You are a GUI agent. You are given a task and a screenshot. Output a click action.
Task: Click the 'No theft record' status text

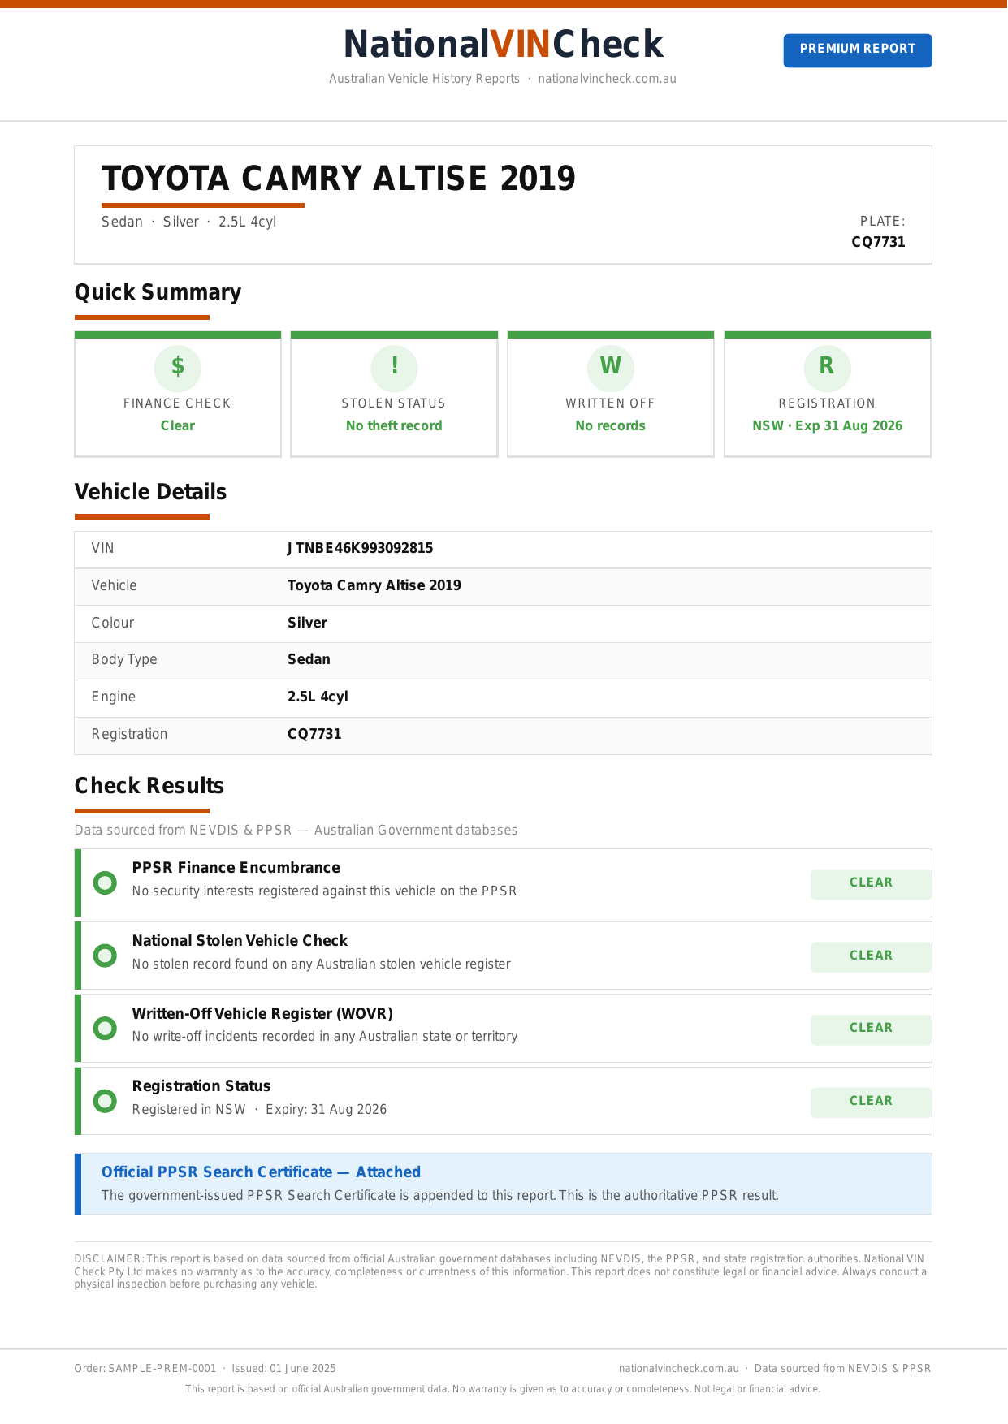click(x=394, y=425)
